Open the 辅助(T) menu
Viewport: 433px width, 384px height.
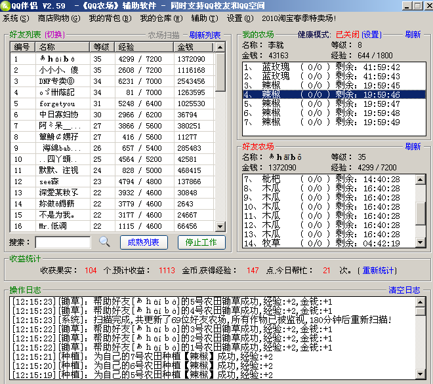click(x=205, y=18)
